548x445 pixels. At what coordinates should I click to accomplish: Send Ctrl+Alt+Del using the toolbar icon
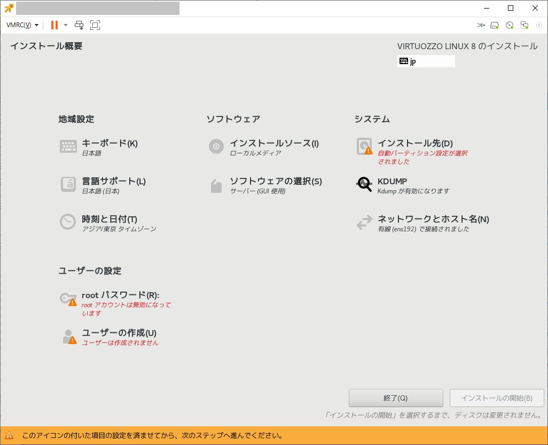[80, 25]
